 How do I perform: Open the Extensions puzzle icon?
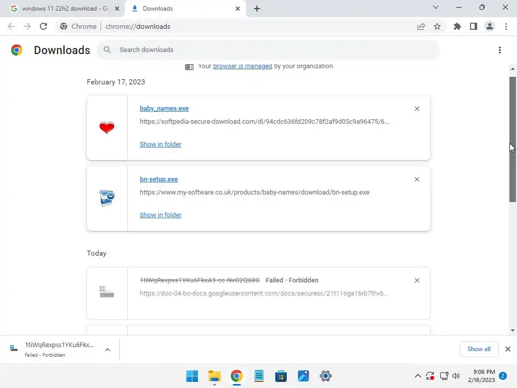457,26
